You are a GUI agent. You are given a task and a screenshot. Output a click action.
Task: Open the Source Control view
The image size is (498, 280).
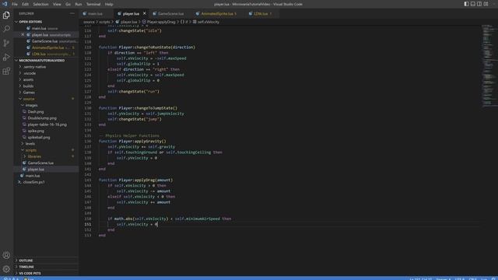click(x=6, y=43)
